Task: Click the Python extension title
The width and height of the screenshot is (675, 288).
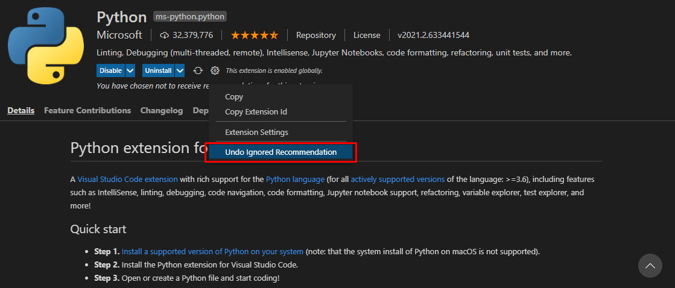Action: [x=122, y=17]
